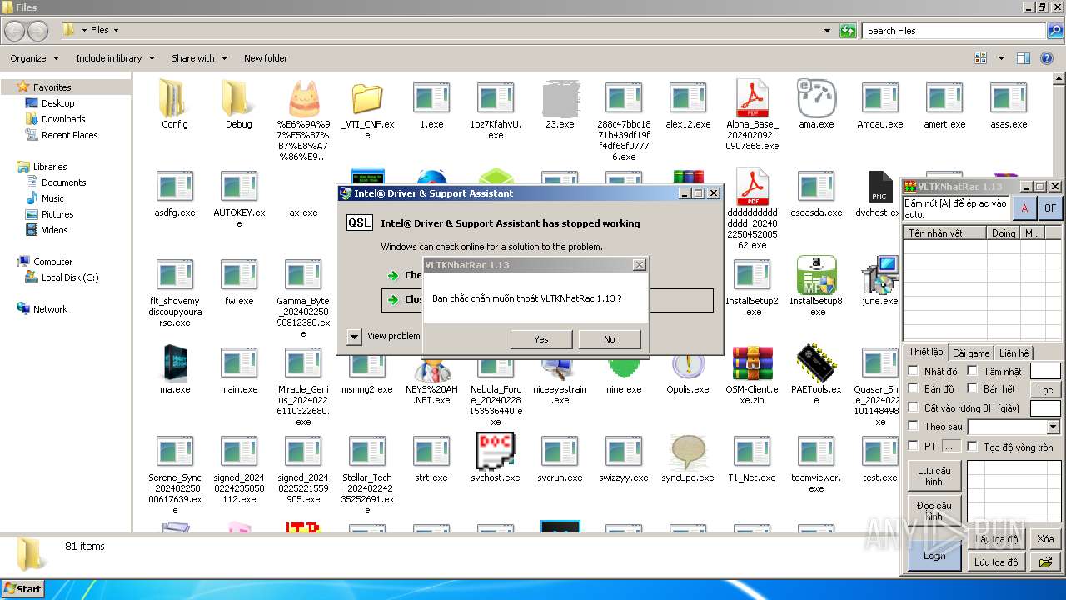The height and width of the screenshot is (600, 1066).
Task: Select the AUTOKEY.exe file icon
Action: [239, 187]
